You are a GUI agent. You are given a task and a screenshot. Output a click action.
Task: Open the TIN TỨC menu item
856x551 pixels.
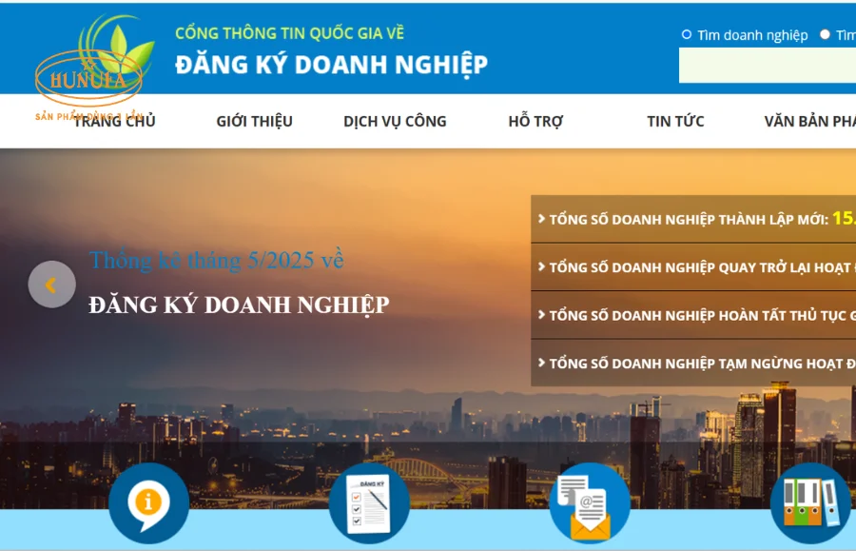[x=675, y=121]
